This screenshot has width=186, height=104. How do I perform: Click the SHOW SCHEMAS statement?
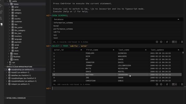click(60, 15)
